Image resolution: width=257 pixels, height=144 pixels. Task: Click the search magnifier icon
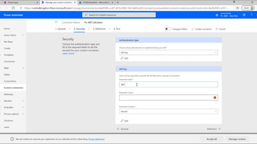coord(86,15)
